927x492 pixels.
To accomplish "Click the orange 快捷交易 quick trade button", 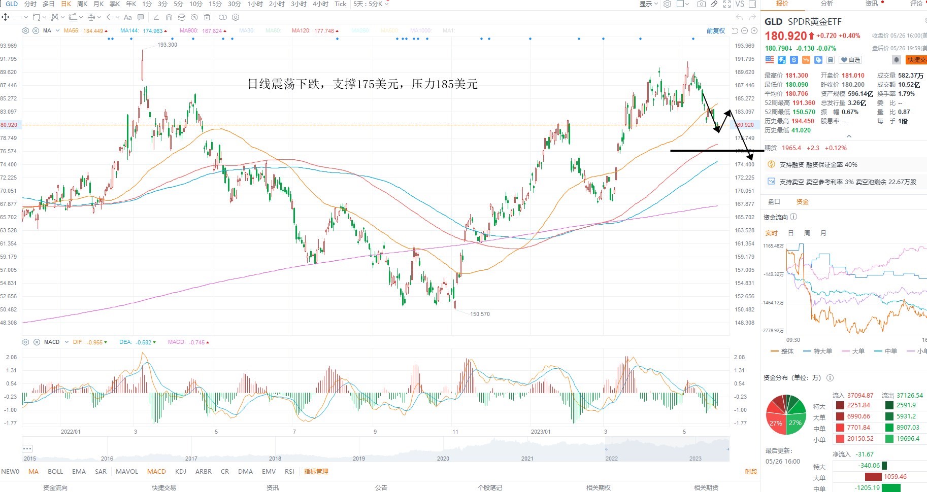I will point(916,59).
